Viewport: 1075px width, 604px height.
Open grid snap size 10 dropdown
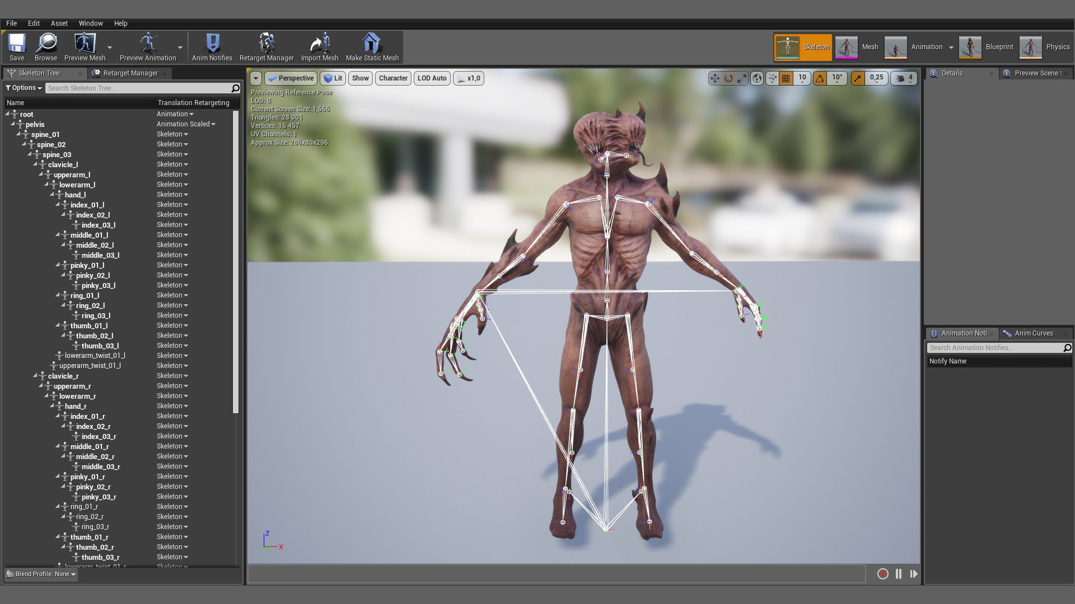coord(802,78)
